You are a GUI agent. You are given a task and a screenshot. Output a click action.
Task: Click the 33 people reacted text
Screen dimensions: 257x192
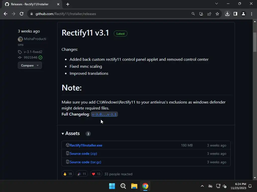(x=118, y=174)
